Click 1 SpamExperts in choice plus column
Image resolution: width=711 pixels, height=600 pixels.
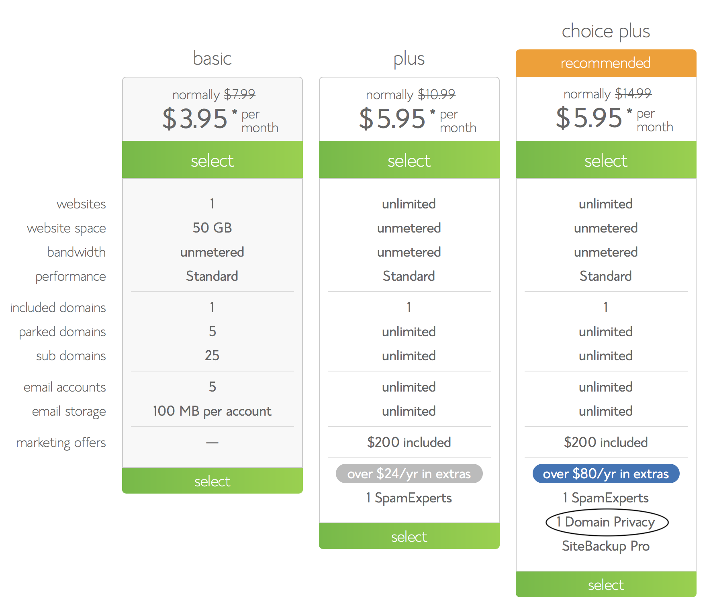click(606, 498)
